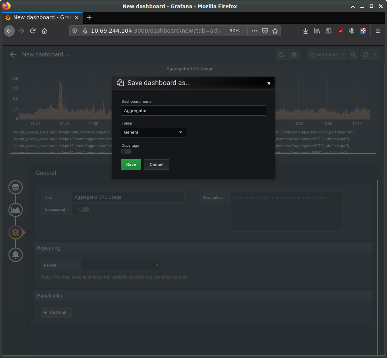Viewport: 387px width, 358px height.
Task: Click the zoom out magnifier icon
Action: pyautogui.click(x=354, y=54)
